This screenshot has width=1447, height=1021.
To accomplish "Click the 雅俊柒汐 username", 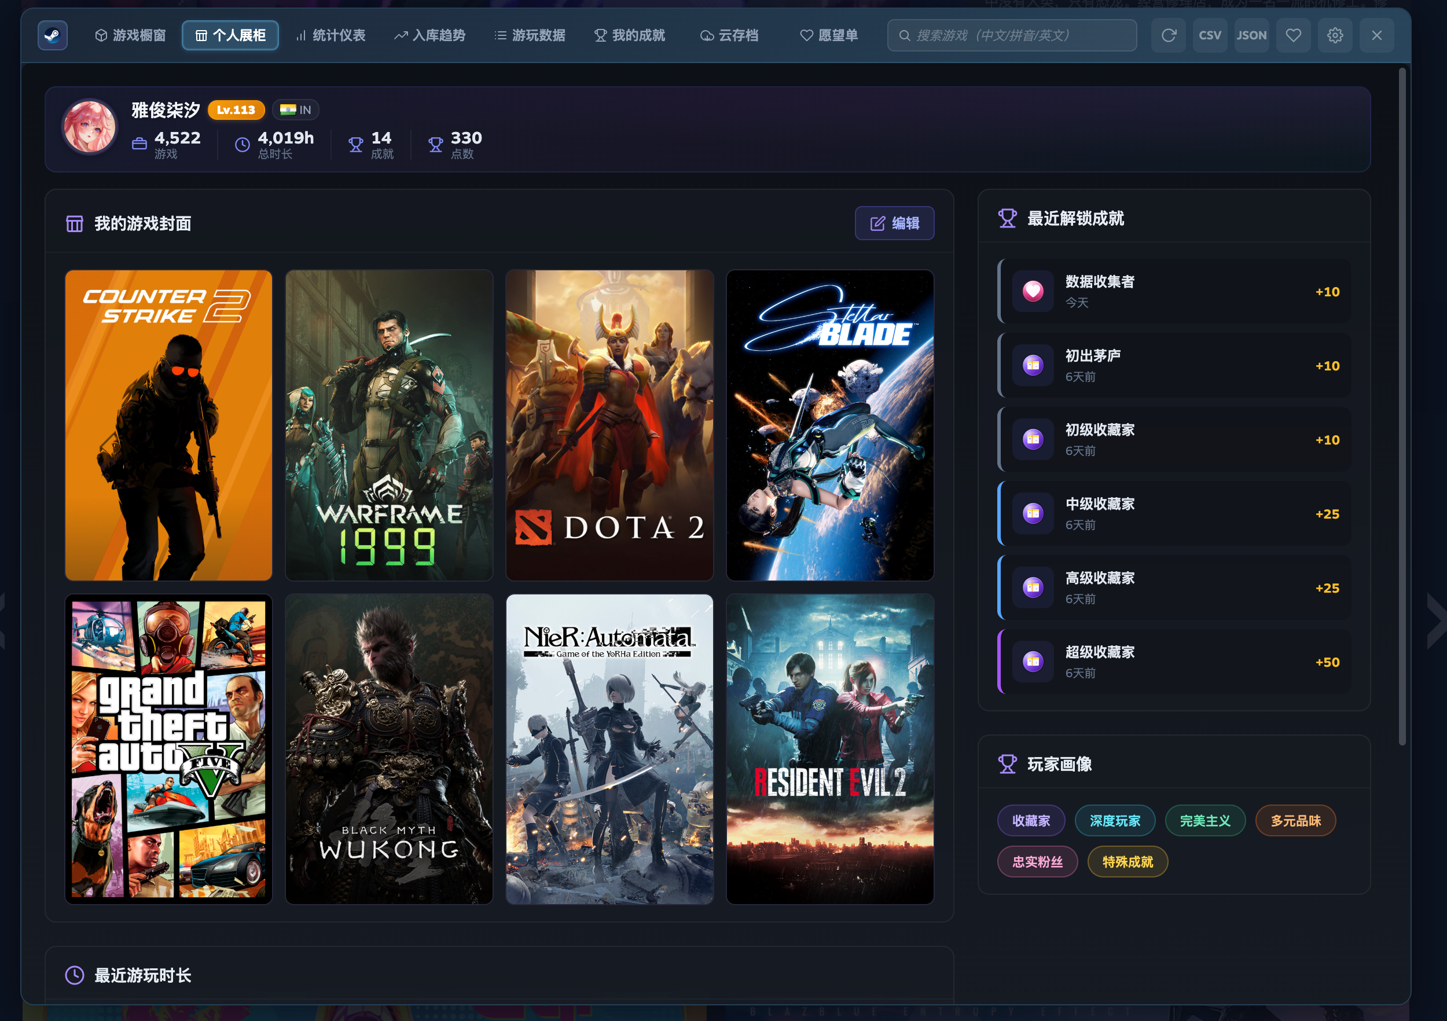I will pyautogui.click(x=166, y=111).
